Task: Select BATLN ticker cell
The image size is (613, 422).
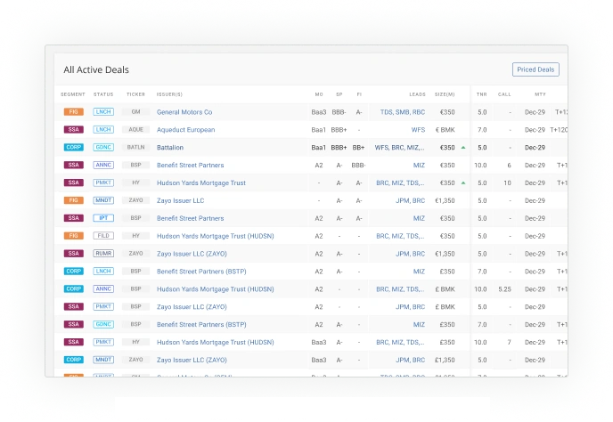Action: pyautogui.click(x=135, y=147)
